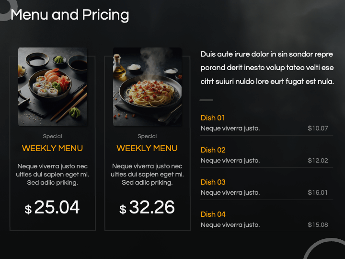345x259 pixels.
Task: Click the sushi platter image
Action: coord(53,87)
